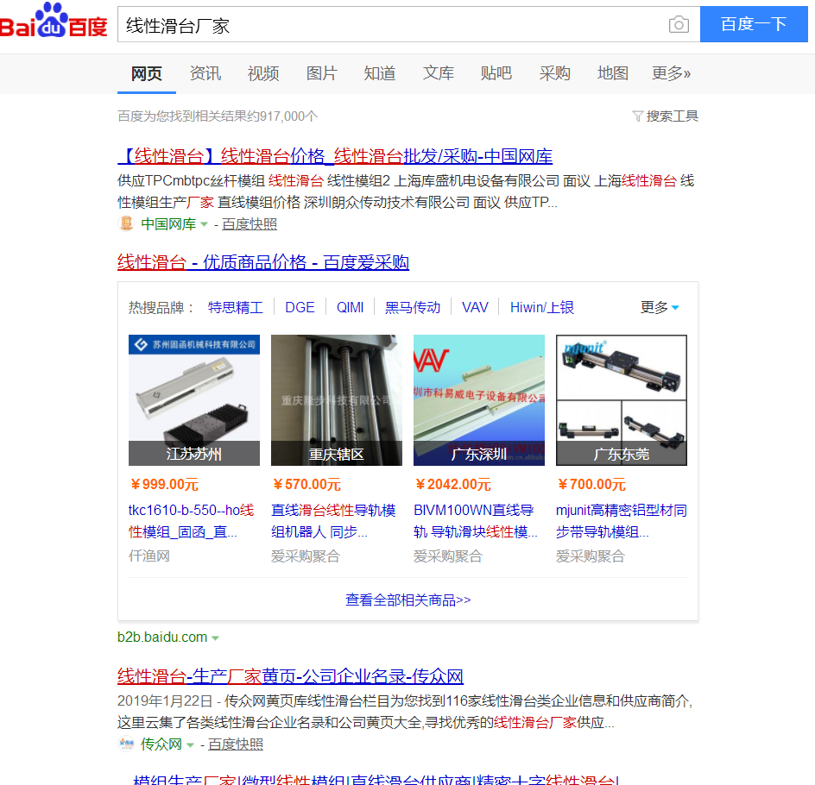Click 查看全部相关商品>> link

(x=408, y=600)
